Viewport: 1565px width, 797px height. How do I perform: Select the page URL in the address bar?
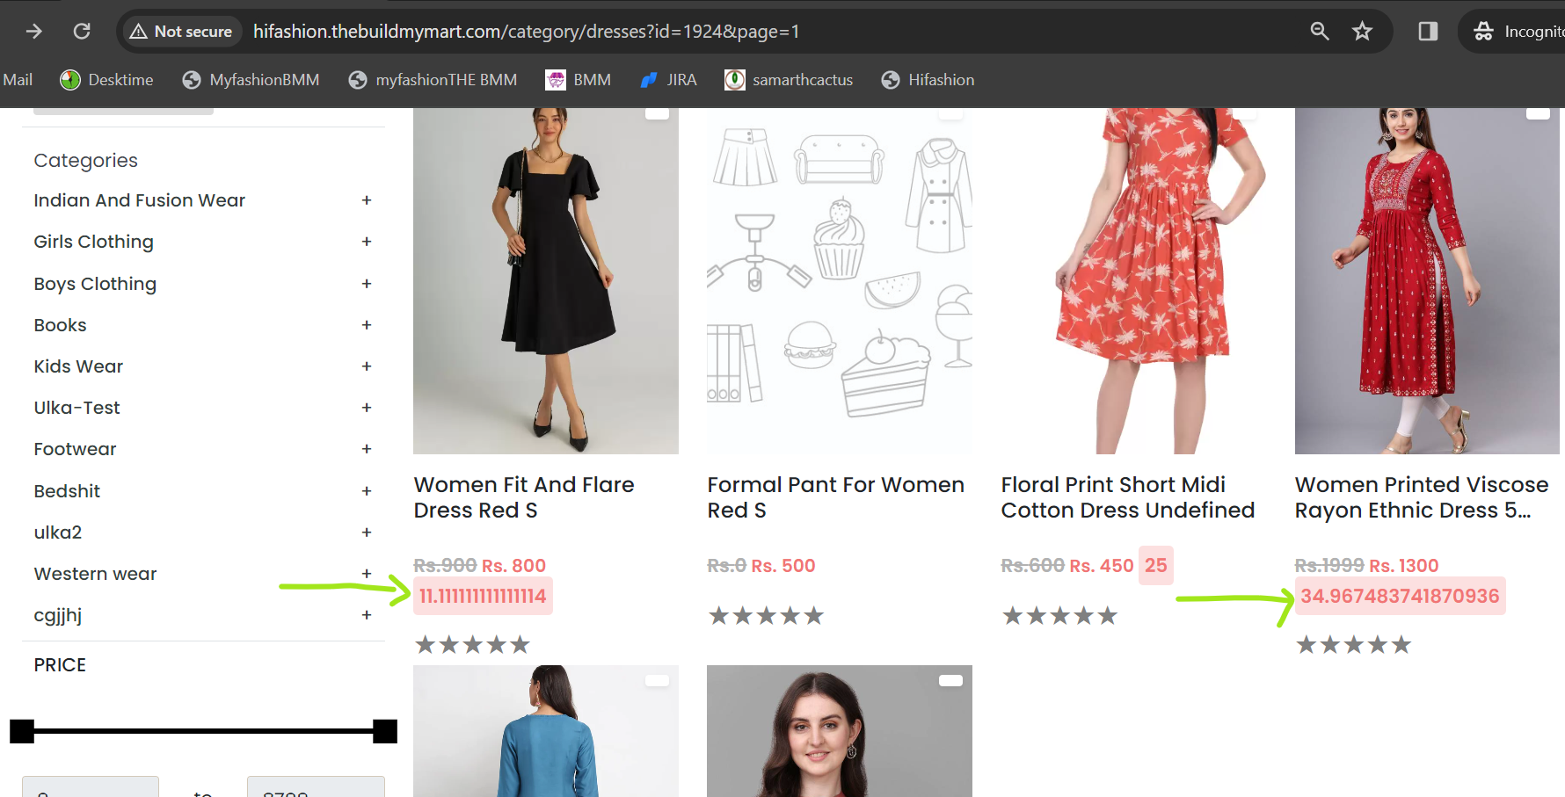526,32
